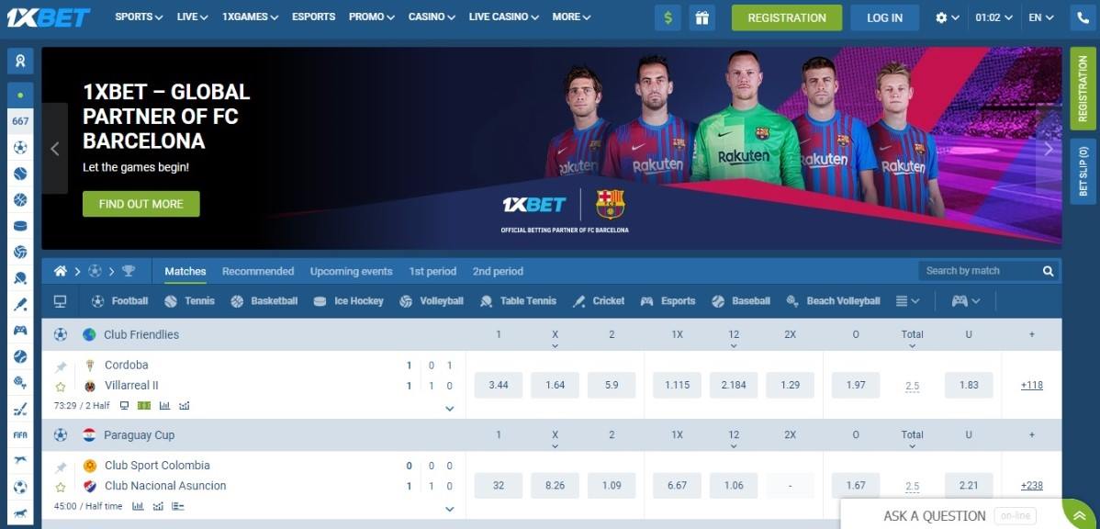Open the 1st period tab
The width and height of the screenshot is (1100, 529).
point(432,271)
